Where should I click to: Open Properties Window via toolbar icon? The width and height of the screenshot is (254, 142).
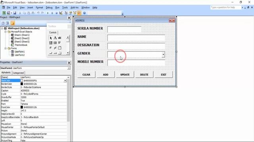click(x=71, y=13)
